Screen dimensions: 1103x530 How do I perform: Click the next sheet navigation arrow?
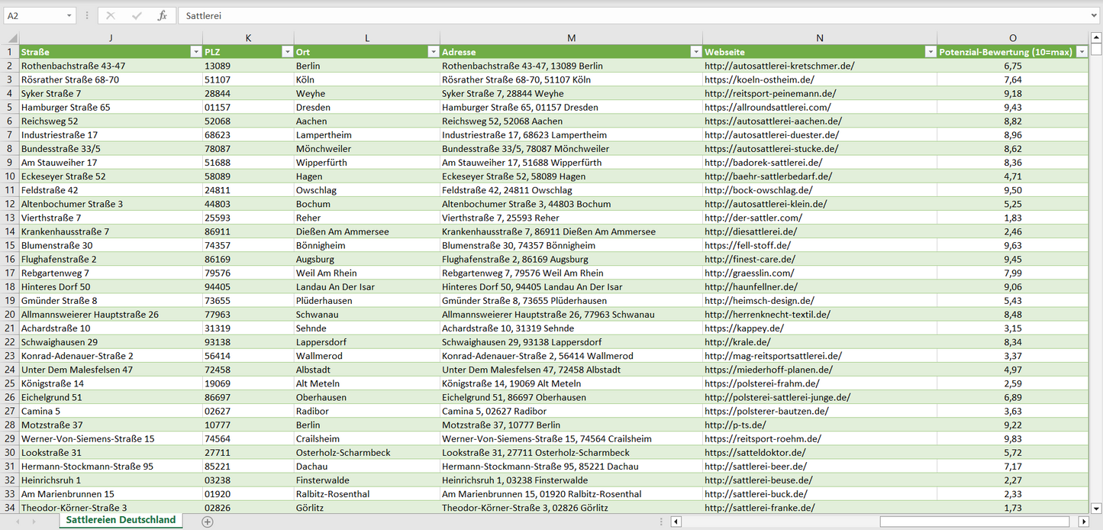(35, 522)
